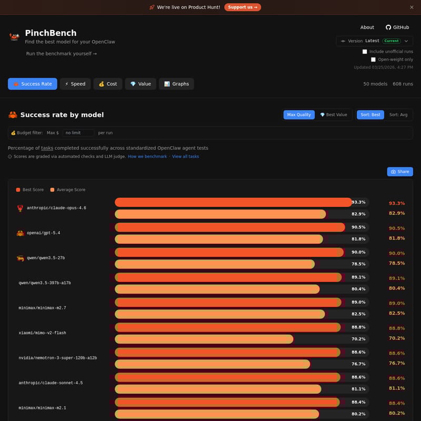Click the budget filter Max $ input

pos(78,133)
